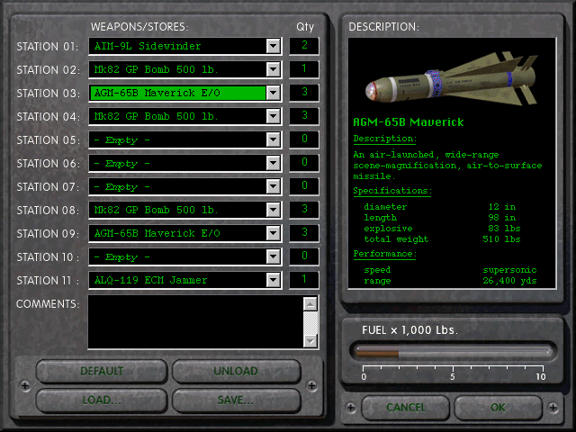This screenshot has width=576, height=432.
Task: Open the Station 10 dropdown arrow
Action: click(x=274, y=256)
